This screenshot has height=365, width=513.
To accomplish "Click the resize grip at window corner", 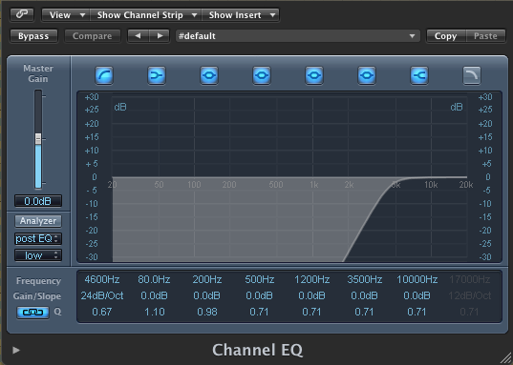I will tap(505, 357).
